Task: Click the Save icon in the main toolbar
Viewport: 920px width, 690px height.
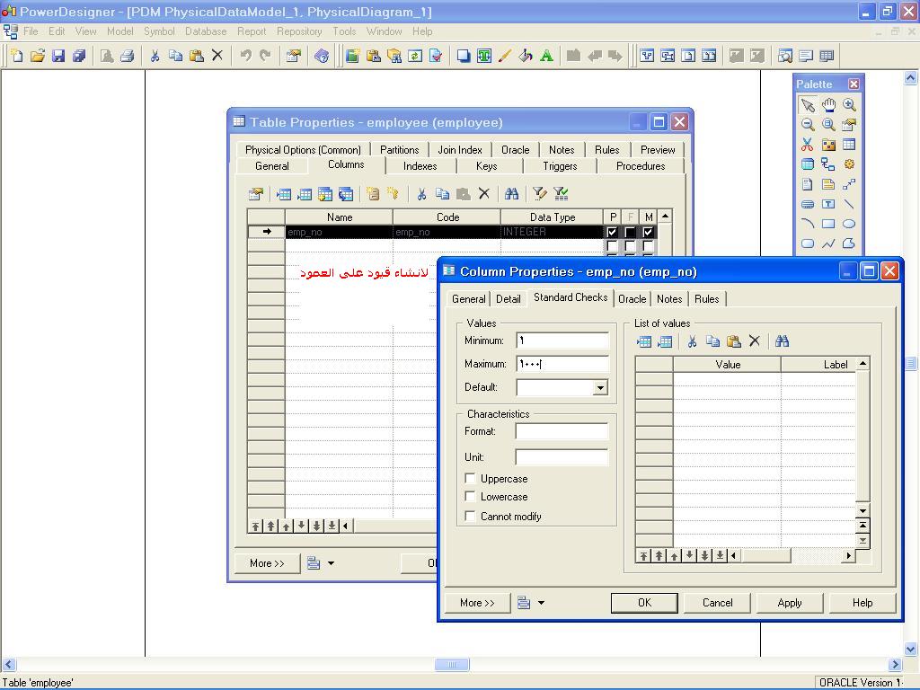Action: pos(58,56)
